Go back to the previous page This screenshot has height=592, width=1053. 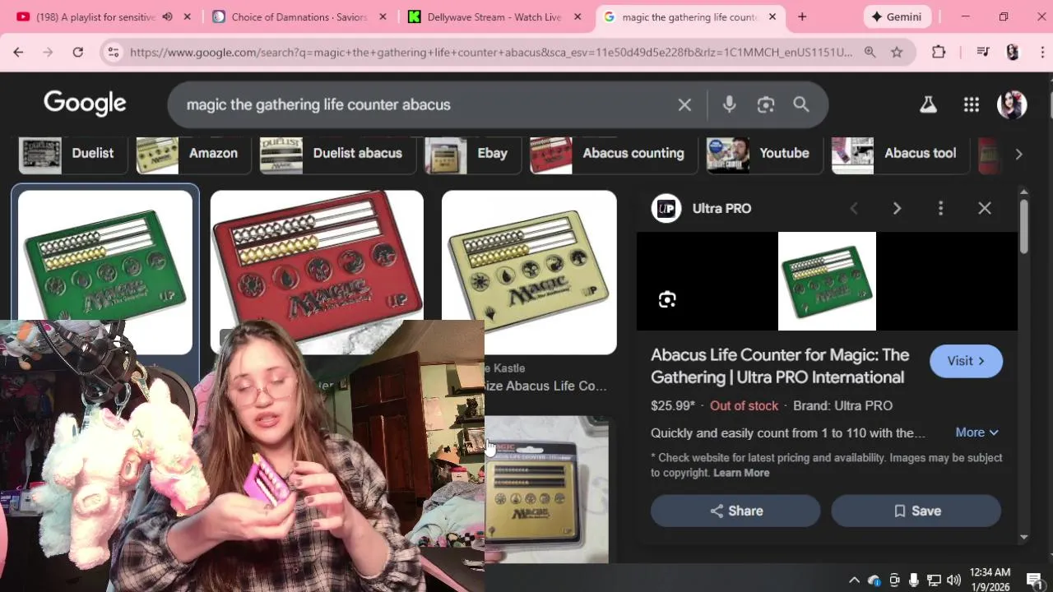point(18,52)
